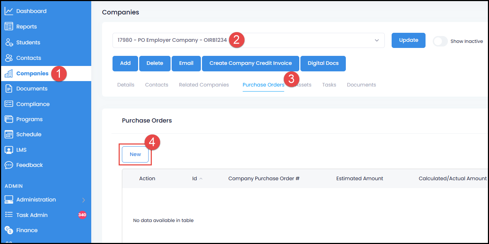Click the New purchase order button
The width and height of the screenshot is (489, 244).
point(135,154)
